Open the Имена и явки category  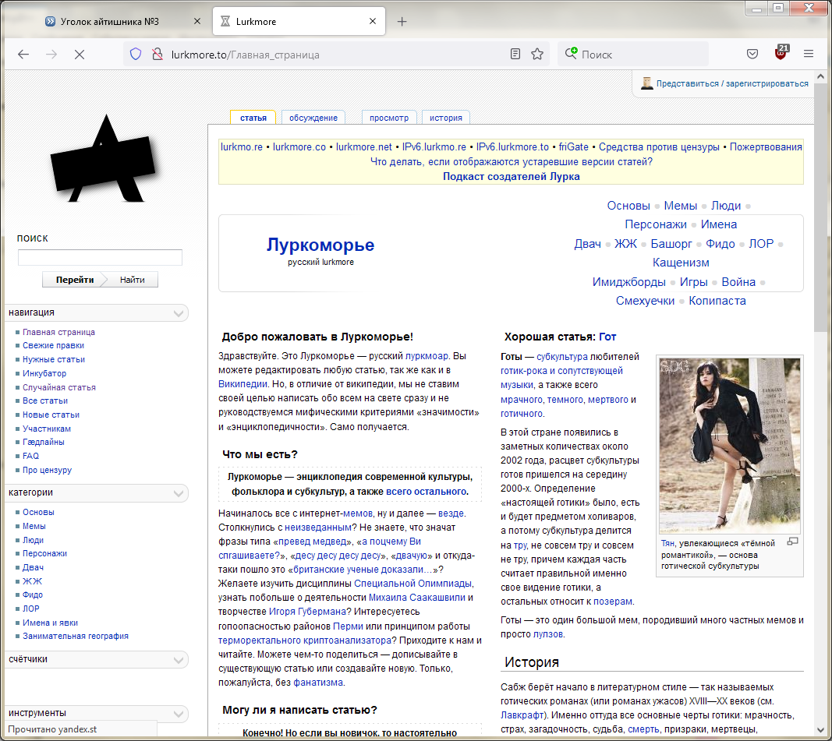pyautogui.click(x=50, y=623)
